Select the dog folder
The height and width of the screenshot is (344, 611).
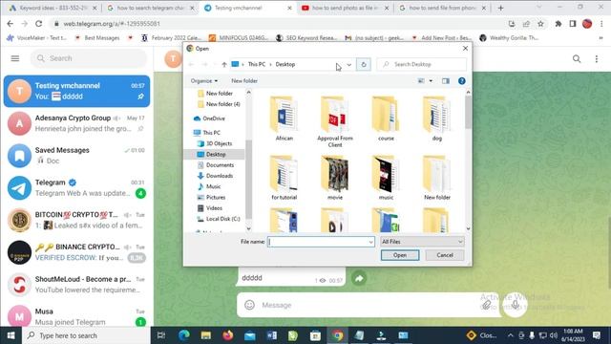pyautogui.click(x=437, y=118)
